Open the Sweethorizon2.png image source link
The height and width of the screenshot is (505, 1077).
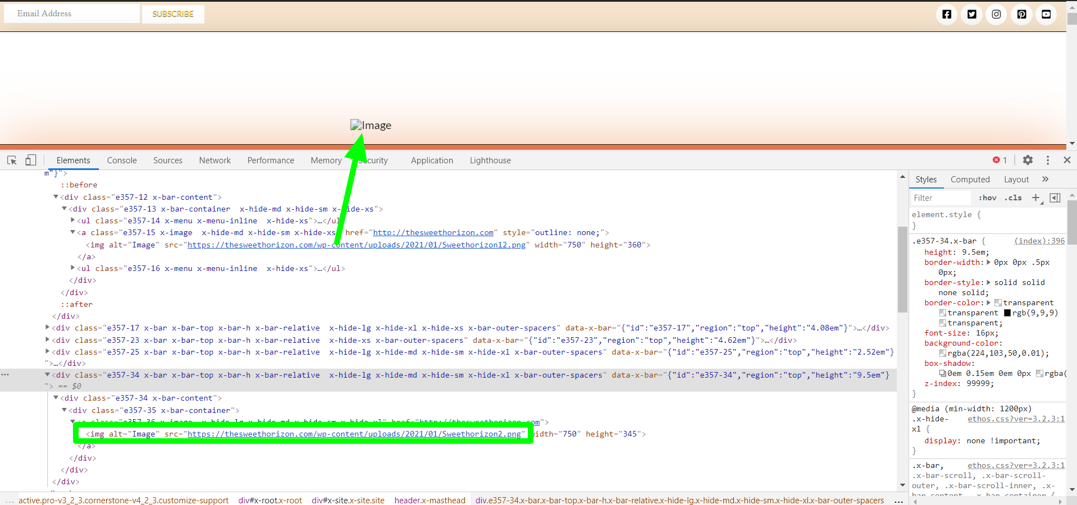354,434
